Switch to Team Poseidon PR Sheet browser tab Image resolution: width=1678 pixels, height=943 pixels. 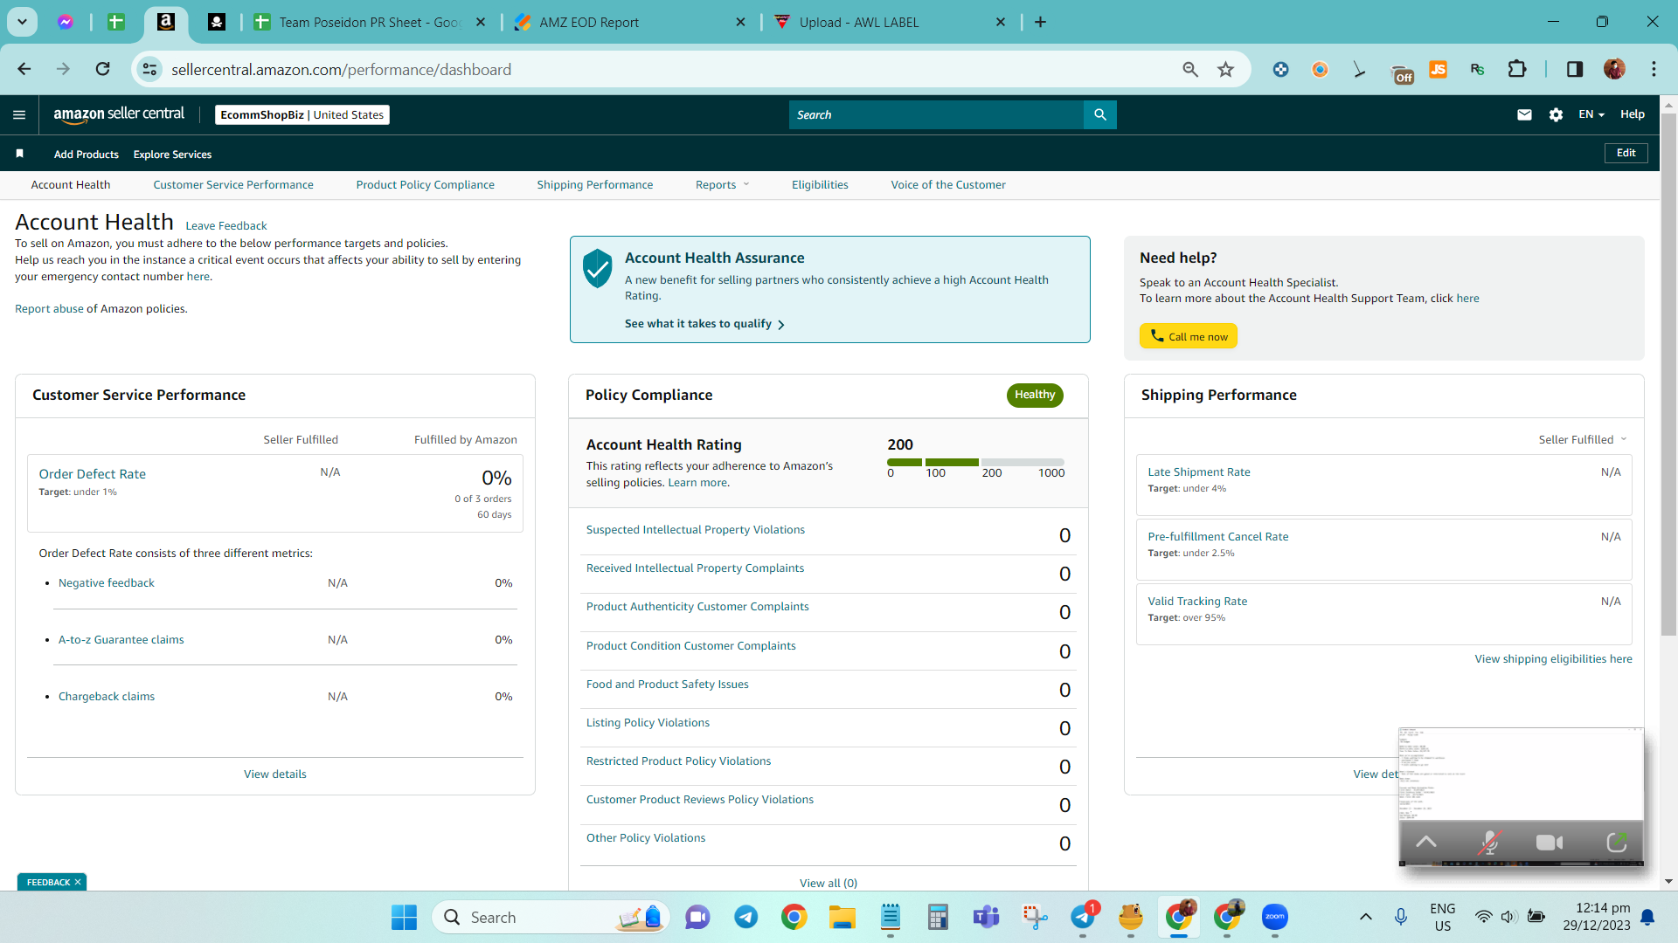pyautogui.click(x=367, y=22)
